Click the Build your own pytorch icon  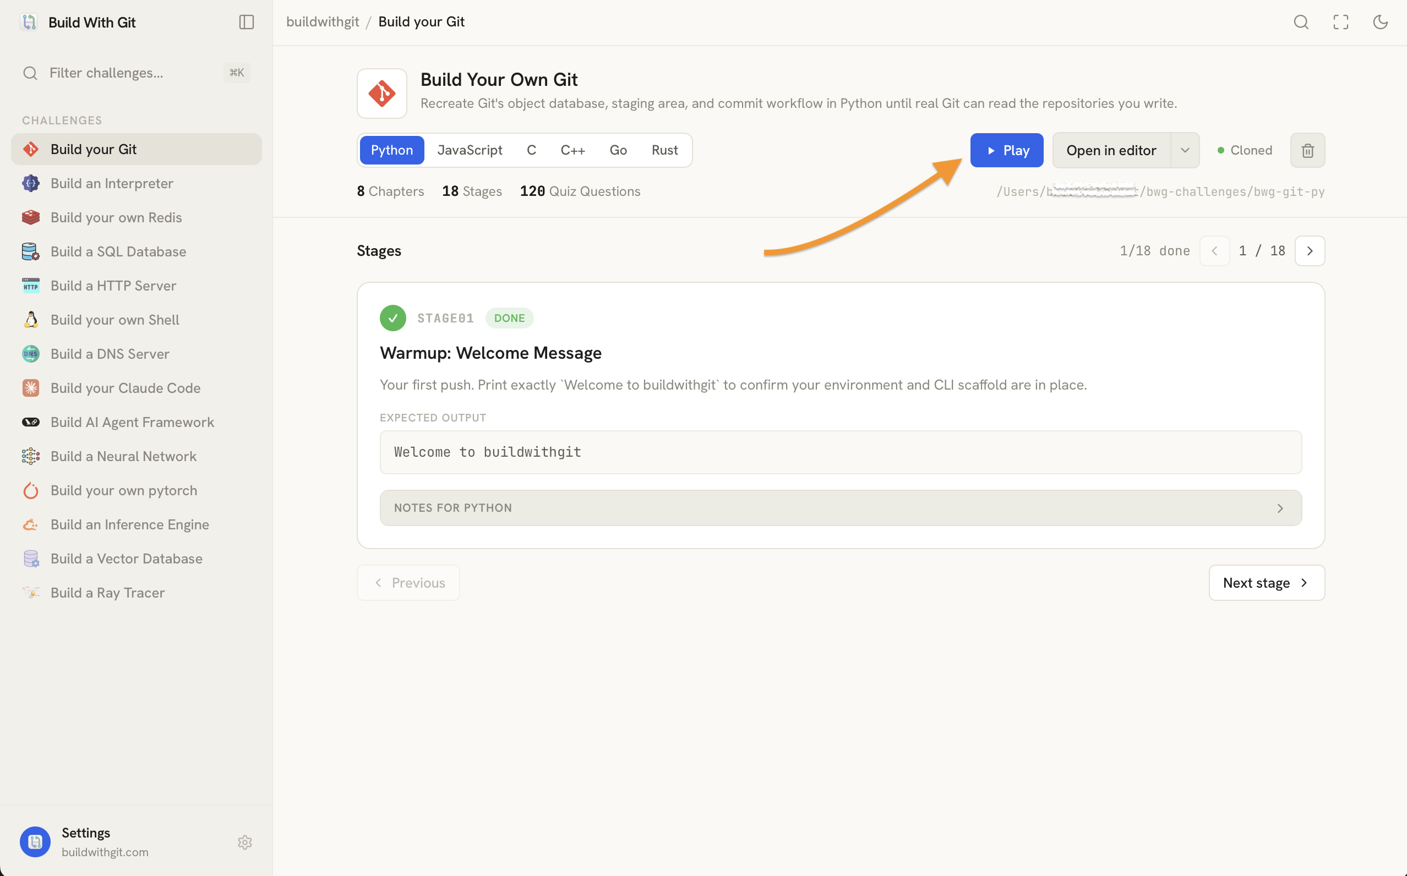[31, 491]
